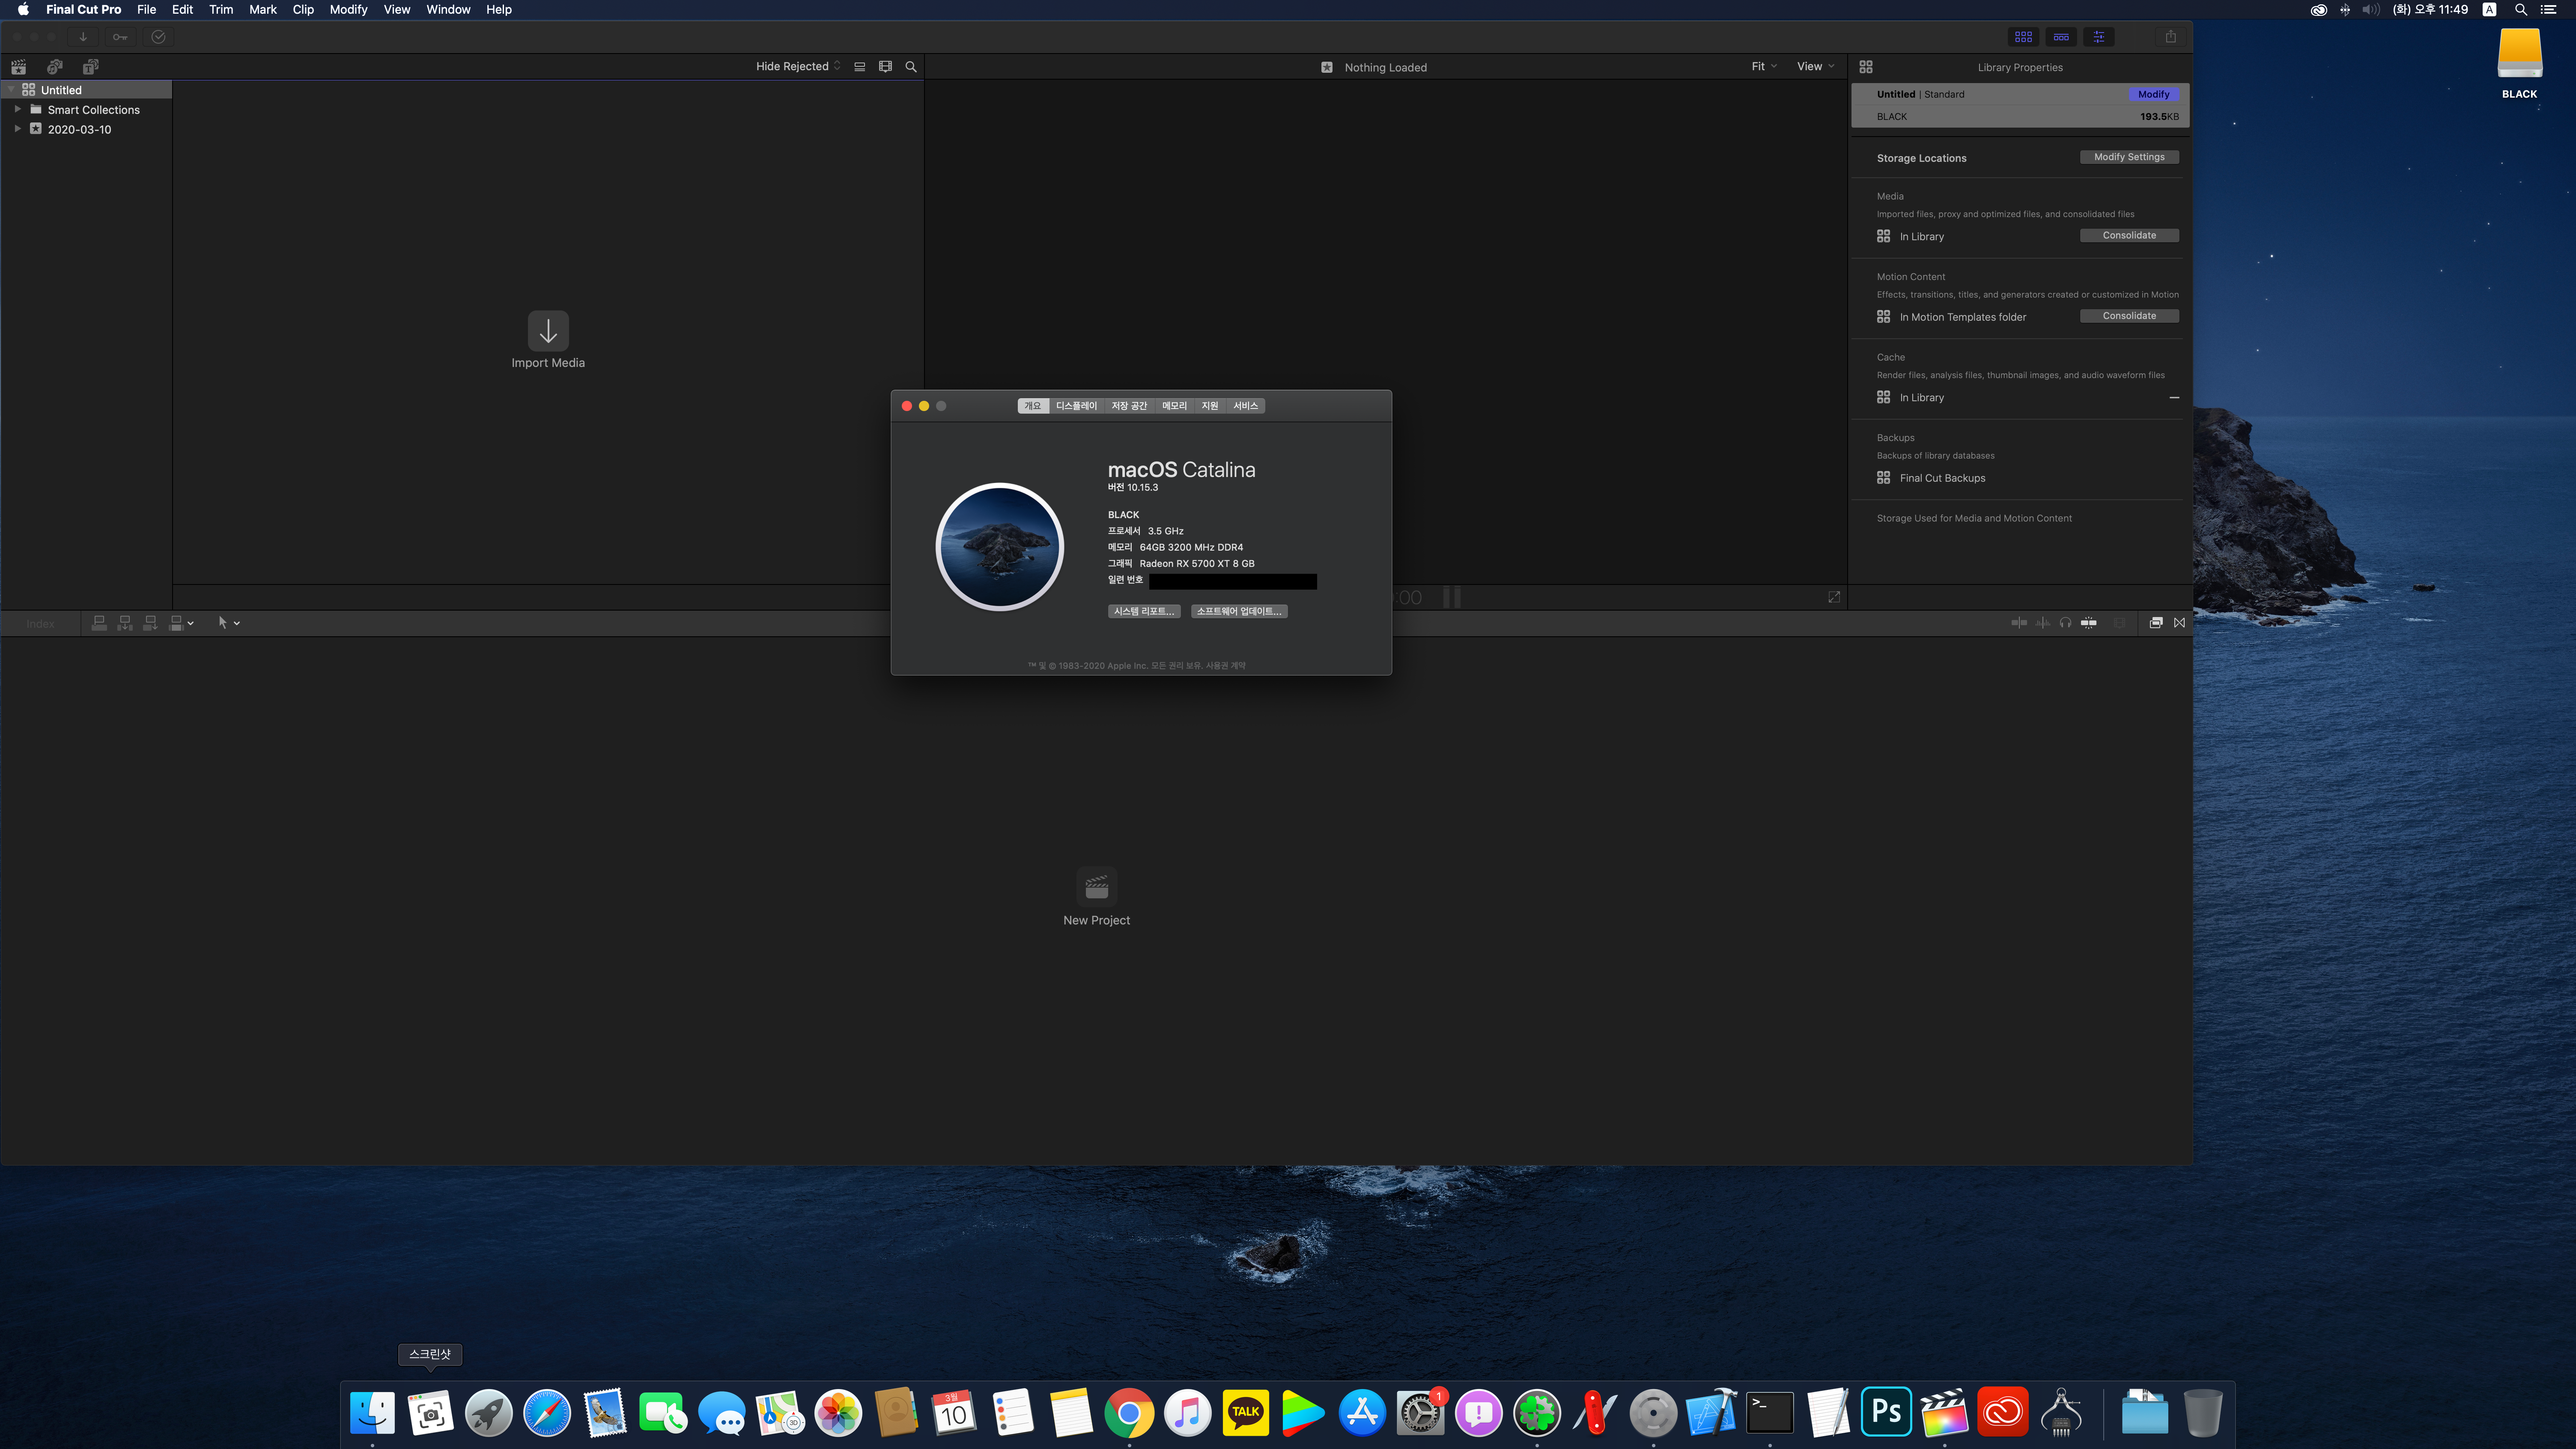Click the import media toolbar arrow

83,37
